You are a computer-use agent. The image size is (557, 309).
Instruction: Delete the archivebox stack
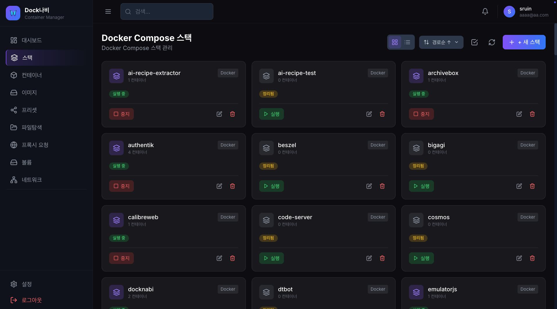(x=532, y=114)
